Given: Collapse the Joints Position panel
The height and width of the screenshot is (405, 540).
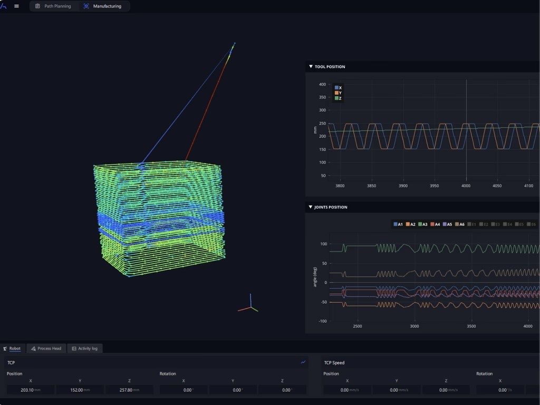Looking at the screenshot, I should point(311,207).
